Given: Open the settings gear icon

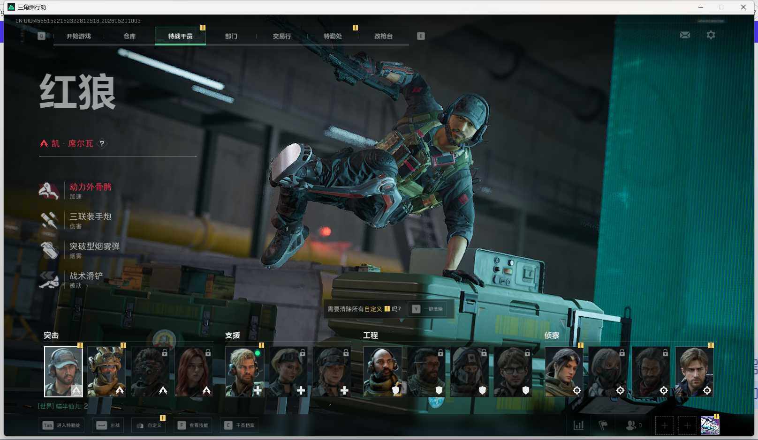Looking at the screenshot, I should pos(711,35).
